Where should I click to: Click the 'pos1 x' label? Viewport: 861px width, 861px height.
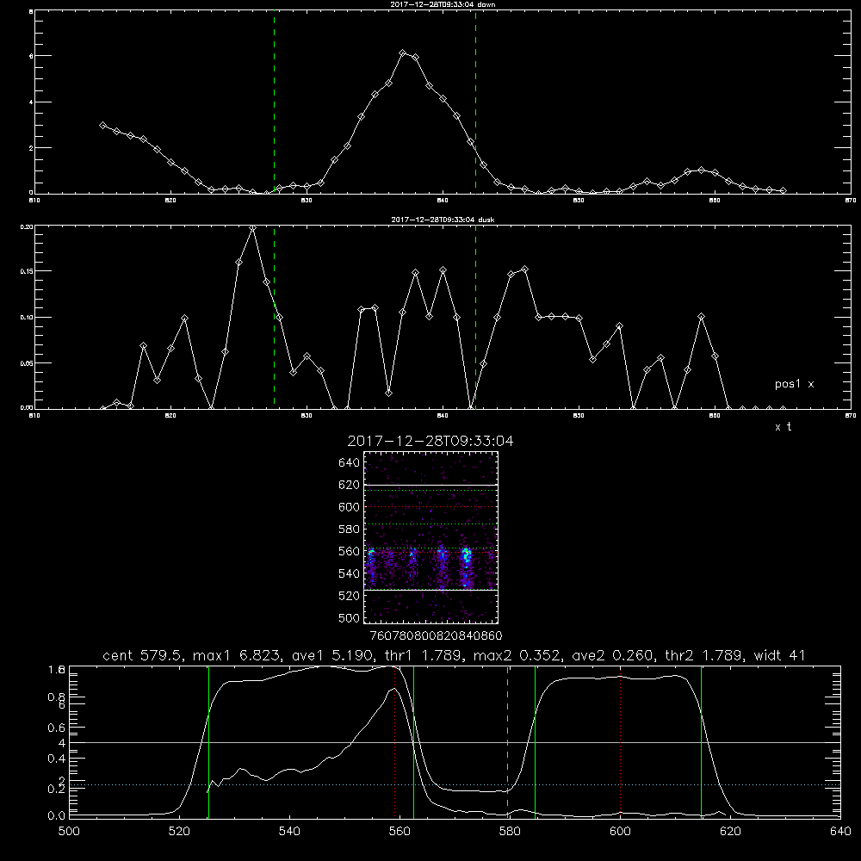point(794,384)
